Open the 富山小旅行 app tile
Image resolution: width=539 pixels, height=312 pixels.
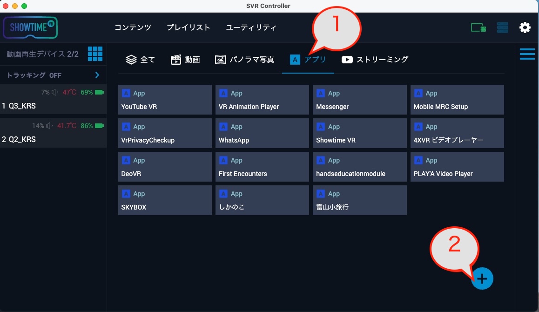coord(359,200)
